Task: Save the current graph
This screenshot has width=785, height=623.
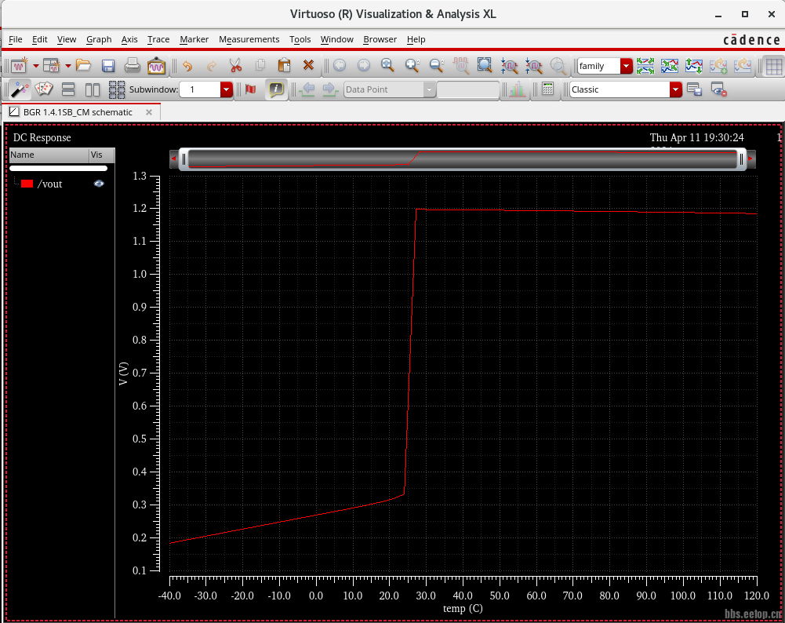Action: pyautogui.click(x=108, y=66)
